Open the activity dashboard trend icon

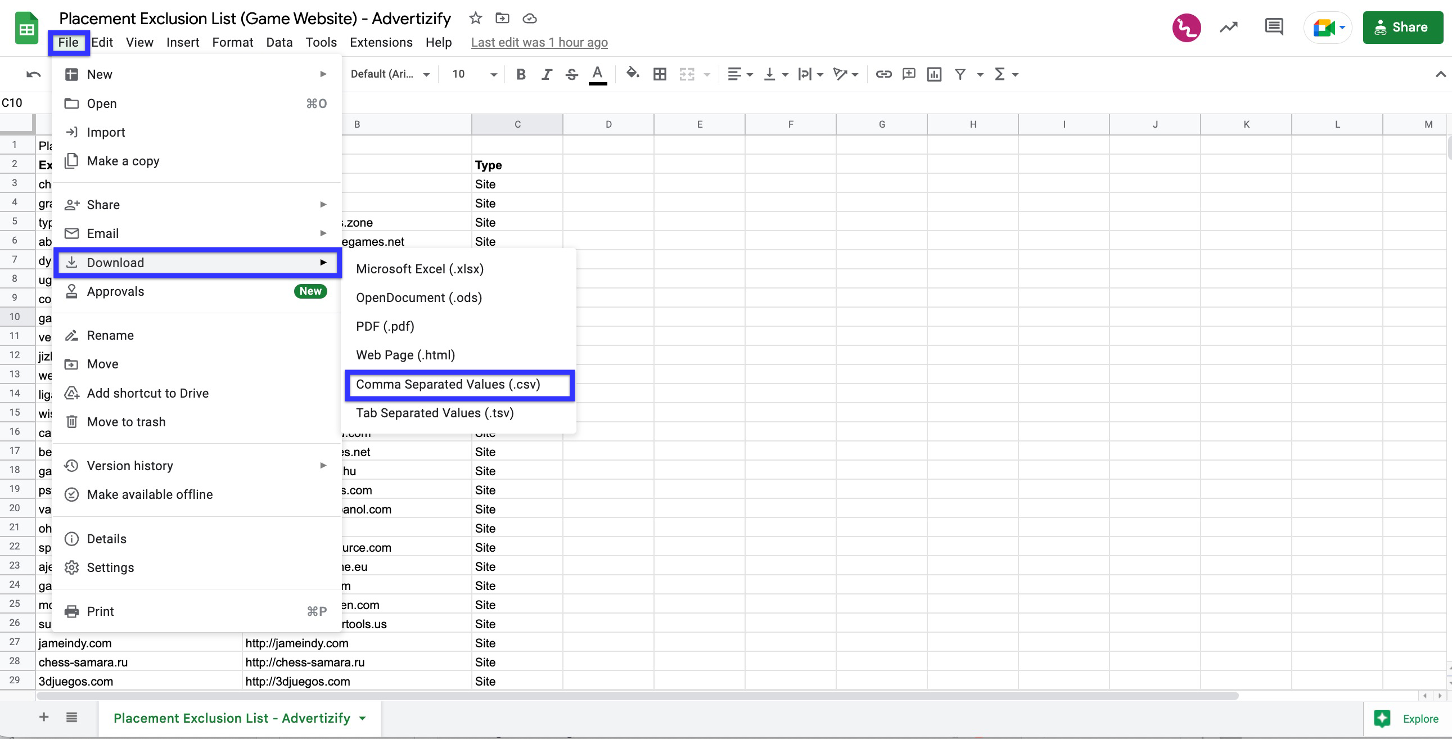click(x=1229, y=27)
